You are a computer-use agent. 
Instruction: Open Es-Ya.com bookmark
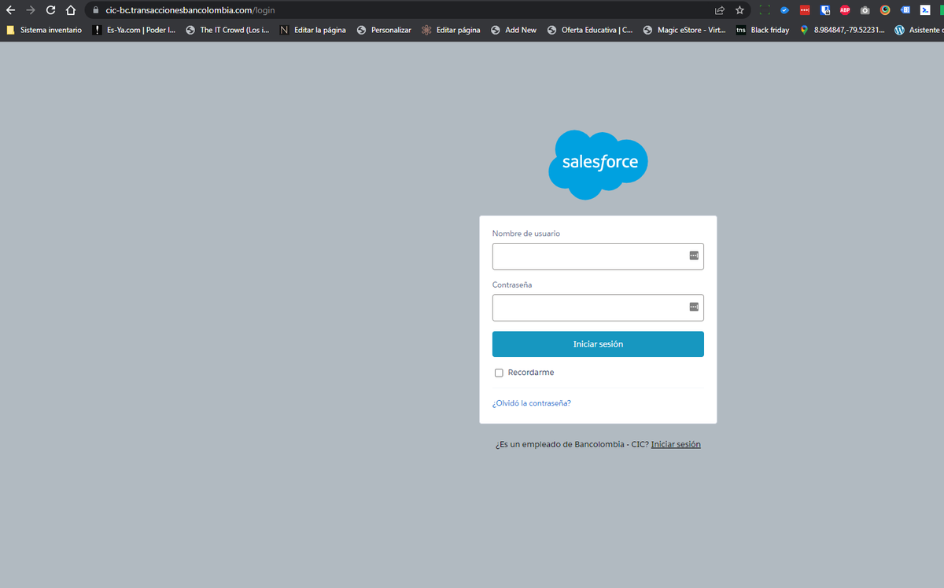[134, 30]
